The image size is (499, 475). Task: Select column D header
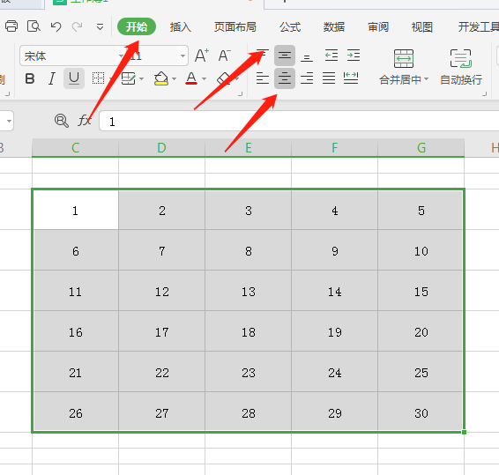click(x=161, y=148)
